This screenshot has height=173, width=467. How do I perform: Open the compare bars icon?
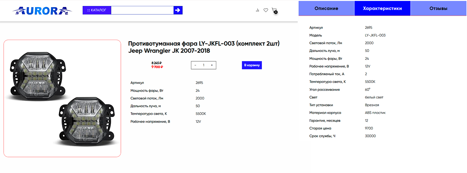click(x=258, y=10)
